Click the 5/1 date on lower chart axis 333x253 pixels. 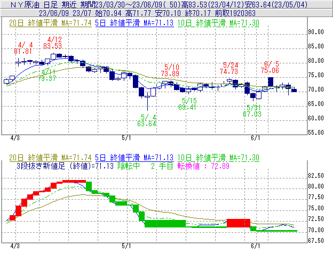coord(126,246)
